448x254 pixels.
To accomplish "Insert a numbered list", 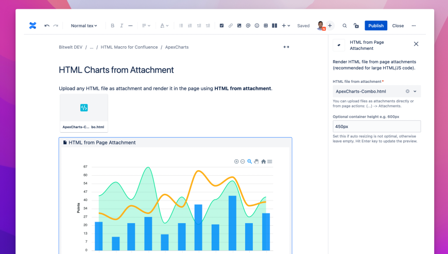I will tap(189, 26).
